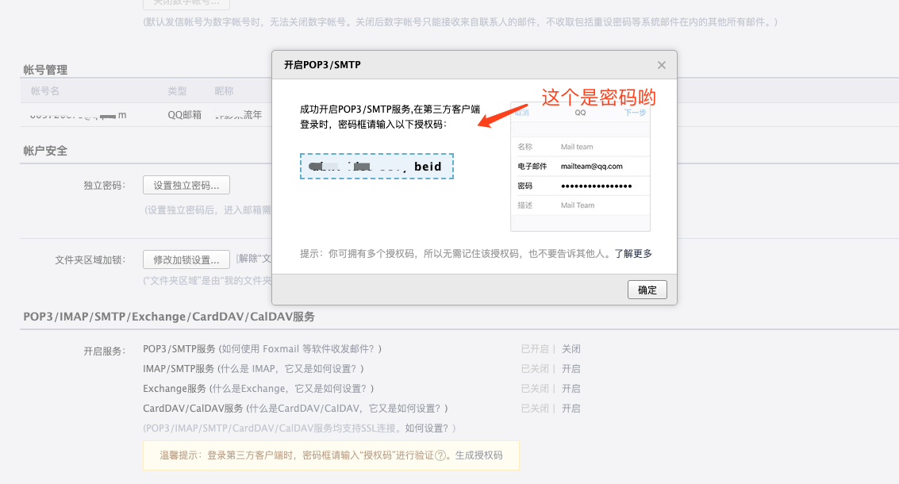Click the 已关闭 status for IMAP/SMTP

pyautogui.click(x=534, y=369)
